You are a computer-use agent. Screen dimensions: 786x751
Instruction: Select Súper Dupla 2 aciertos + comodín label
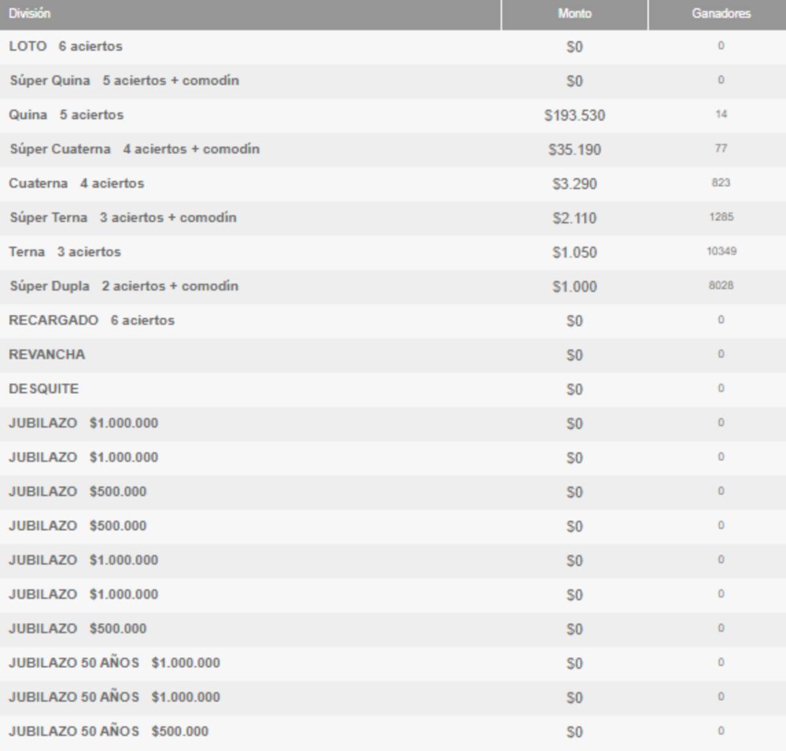coord(124,286)
